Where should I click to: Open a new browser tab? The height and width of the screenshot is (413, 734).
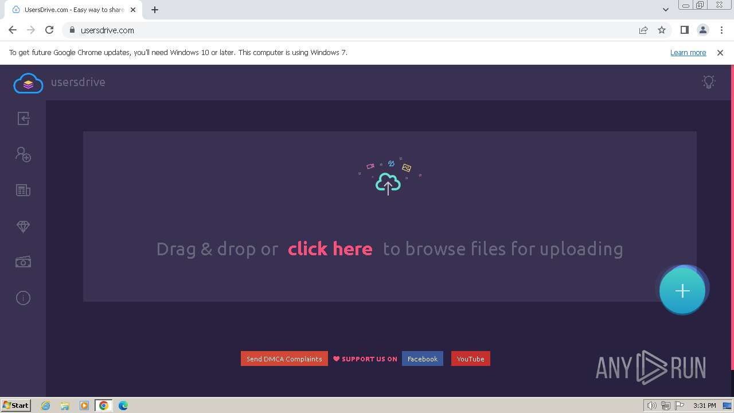tap(155, 9)
